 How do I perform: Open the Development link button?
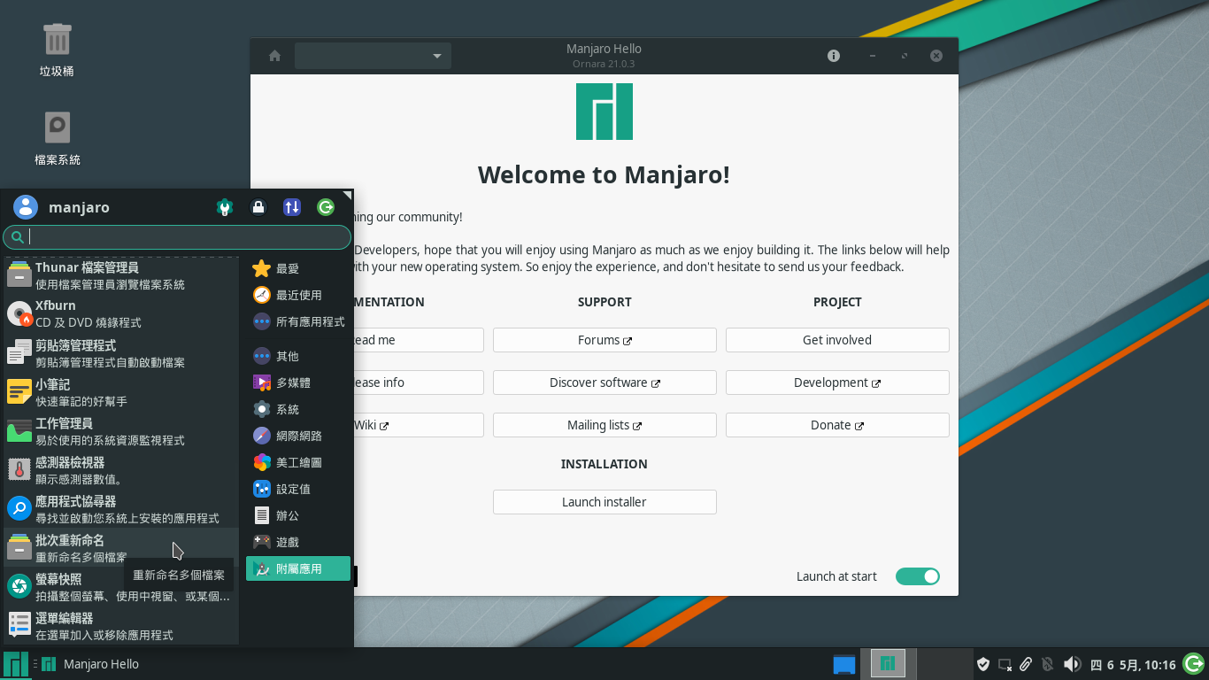tap(837, 382)
